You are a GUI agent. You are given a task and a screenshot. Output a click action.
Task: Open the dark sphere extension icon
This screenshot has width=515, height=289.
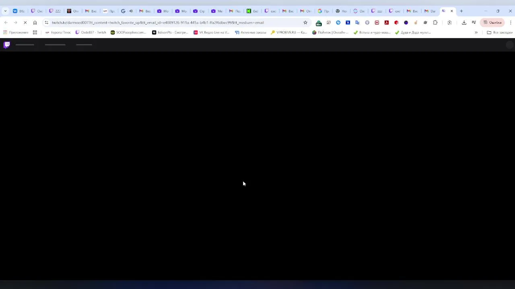tap(406, 22)
